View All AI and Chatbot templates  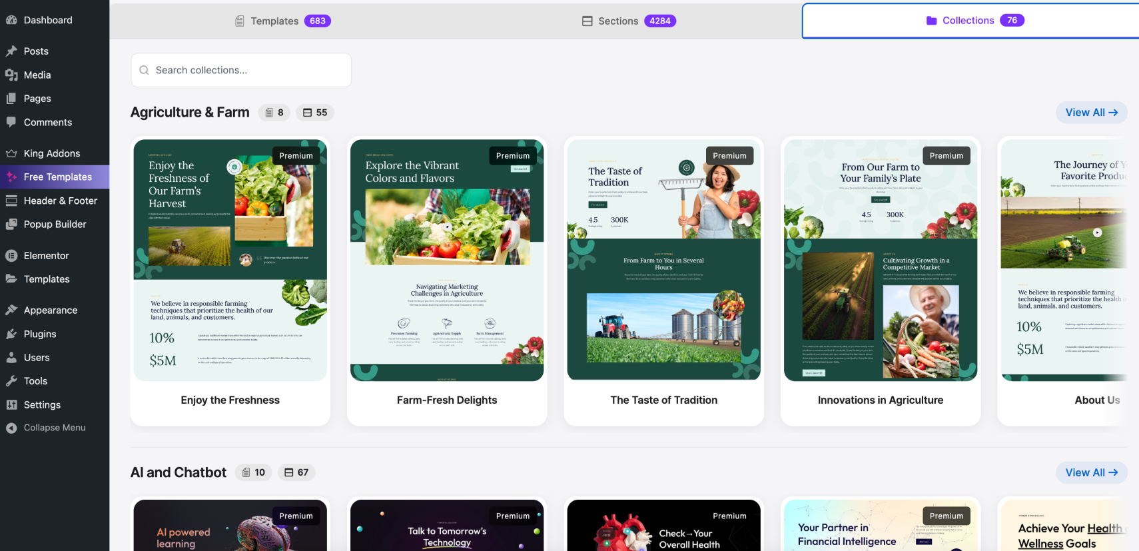[1091, 472]
